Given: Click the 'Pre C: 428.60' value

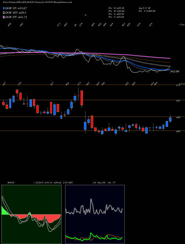Looking at the screenshot, I should [x=116, y=17].
